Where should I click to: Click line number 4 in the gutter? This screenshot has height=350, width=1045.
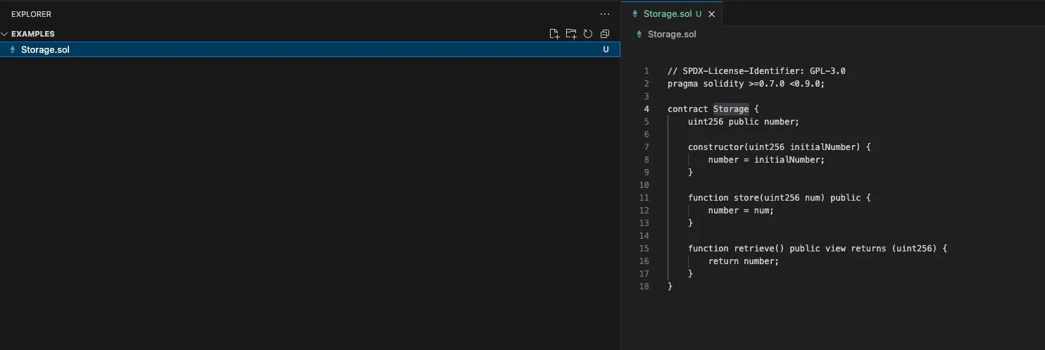(646, 109)
